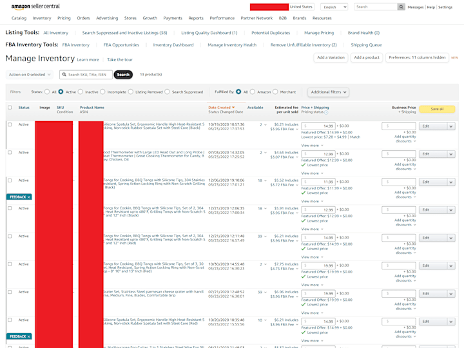The image size is (464, 348).
Task: Open the Learn more link
Action: (88, 60)
